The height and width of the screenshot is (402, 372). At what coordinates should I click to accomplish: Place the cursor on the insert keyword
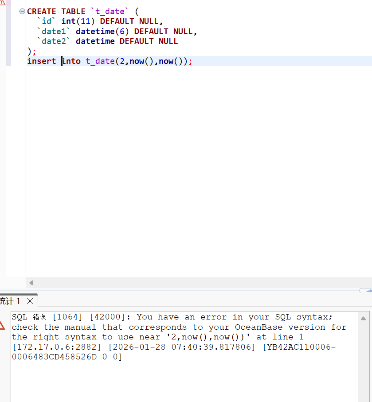41,61
